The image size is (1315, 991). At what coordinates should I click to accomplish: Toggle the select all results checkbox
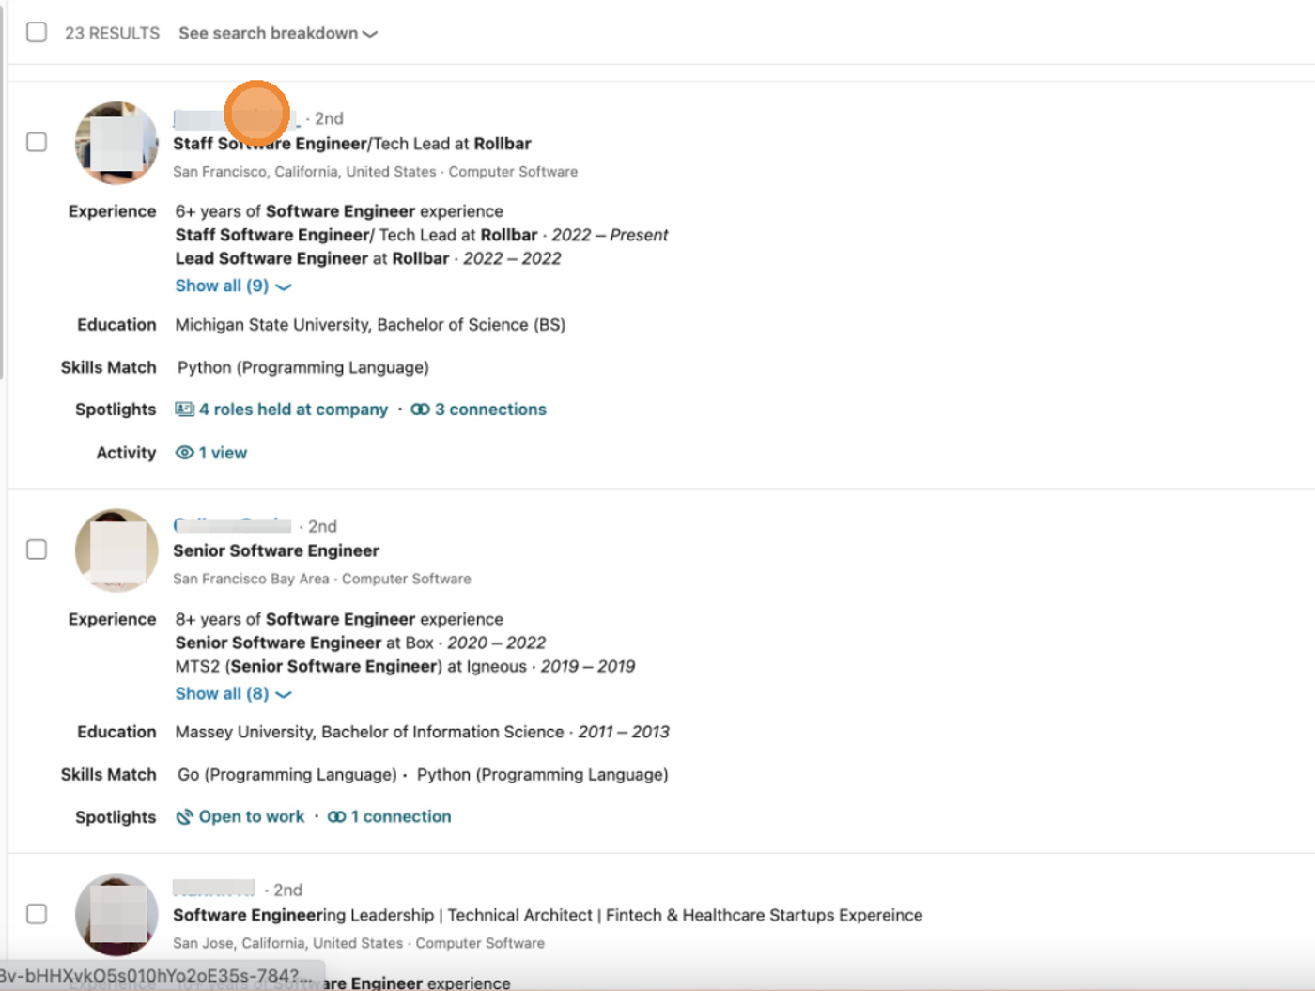(37, 32)
